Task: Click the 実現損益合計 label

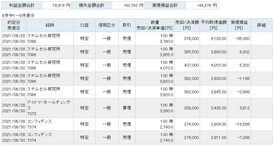Action: 165,5
